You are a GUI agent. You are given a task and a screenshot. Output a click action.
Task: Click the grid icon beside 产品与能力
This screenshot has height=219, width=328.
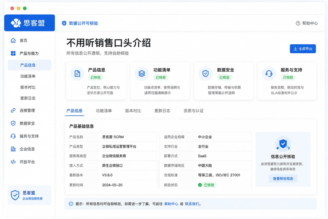(13, 53)
